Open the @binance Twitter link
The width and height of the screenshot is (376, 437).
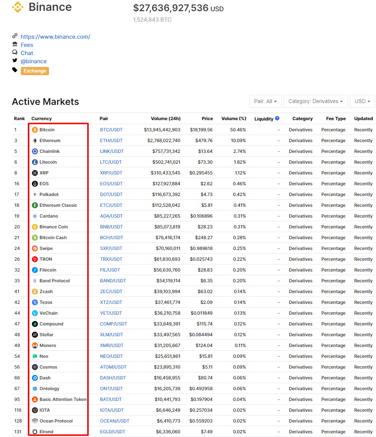click(x=34, y=61)
